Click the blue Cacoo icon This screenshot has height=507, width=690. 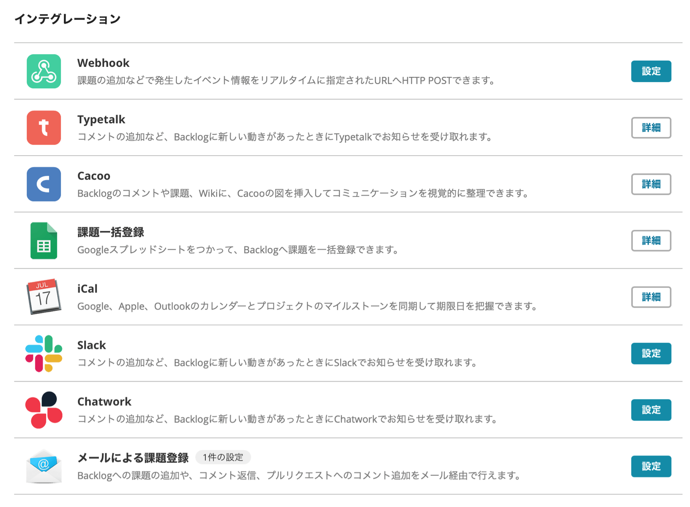[44, 184]
